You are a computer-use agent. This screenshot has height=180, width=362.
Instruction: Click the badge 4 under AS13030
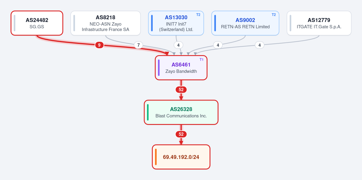[x=178, y=45]
